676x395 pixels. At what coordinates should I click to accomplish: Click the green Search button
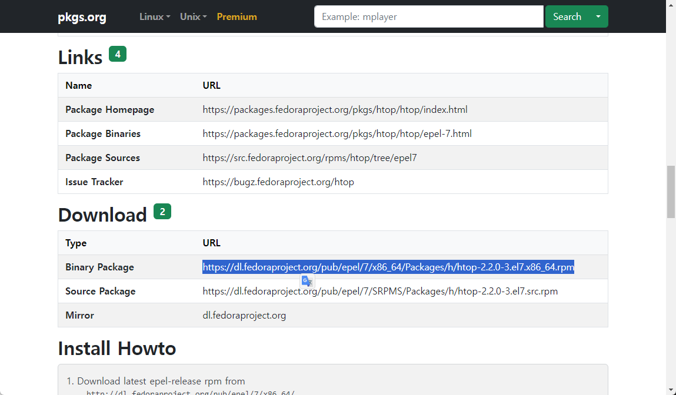(567, 16)
